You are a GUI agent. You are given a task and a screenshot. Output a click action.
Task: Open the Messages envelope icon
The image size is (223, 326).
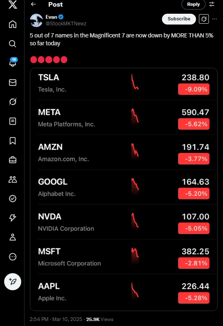click(x=12, y=82)
